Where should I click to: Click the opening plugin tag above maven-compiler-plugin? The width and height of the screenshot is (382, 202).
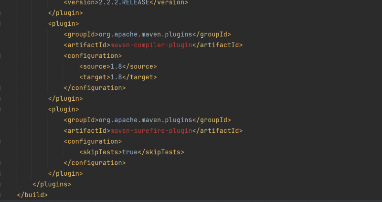click(64, 23)
